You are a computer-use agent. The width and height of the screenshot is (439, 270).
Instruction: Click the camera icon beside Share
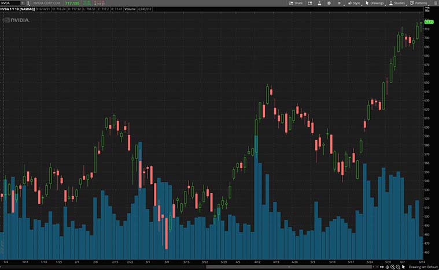click(x=309, y=3)
